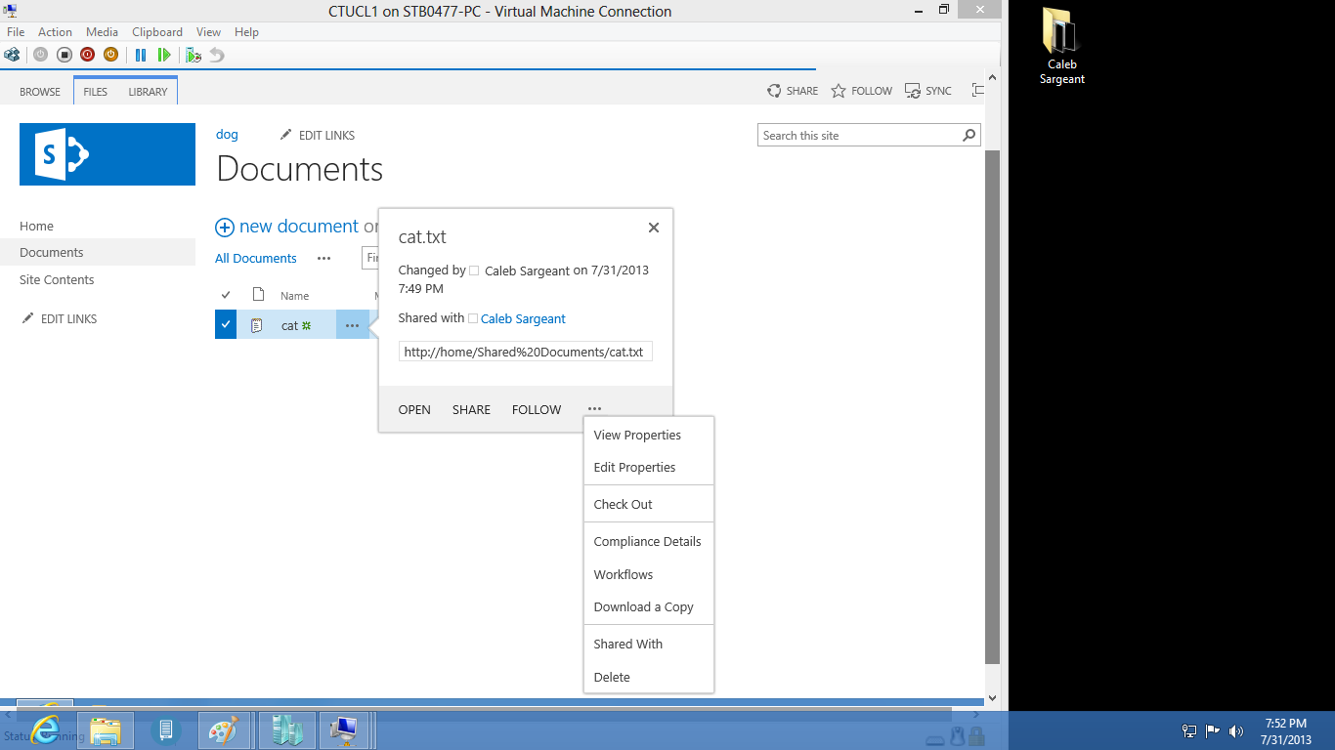Click the Turn Off VM stop icon

tap(64, 55)
